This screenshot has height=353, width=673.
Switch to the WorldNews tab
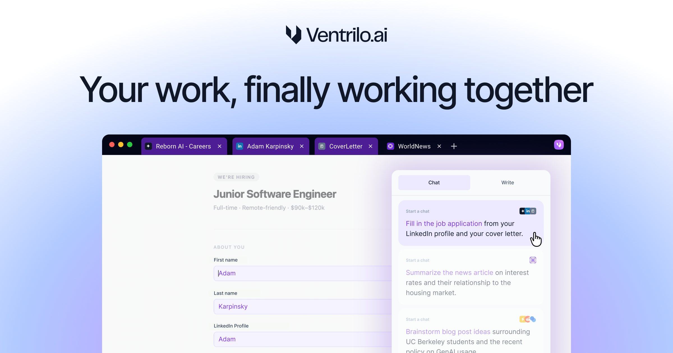pyautogui.click(x=414, y=146)
